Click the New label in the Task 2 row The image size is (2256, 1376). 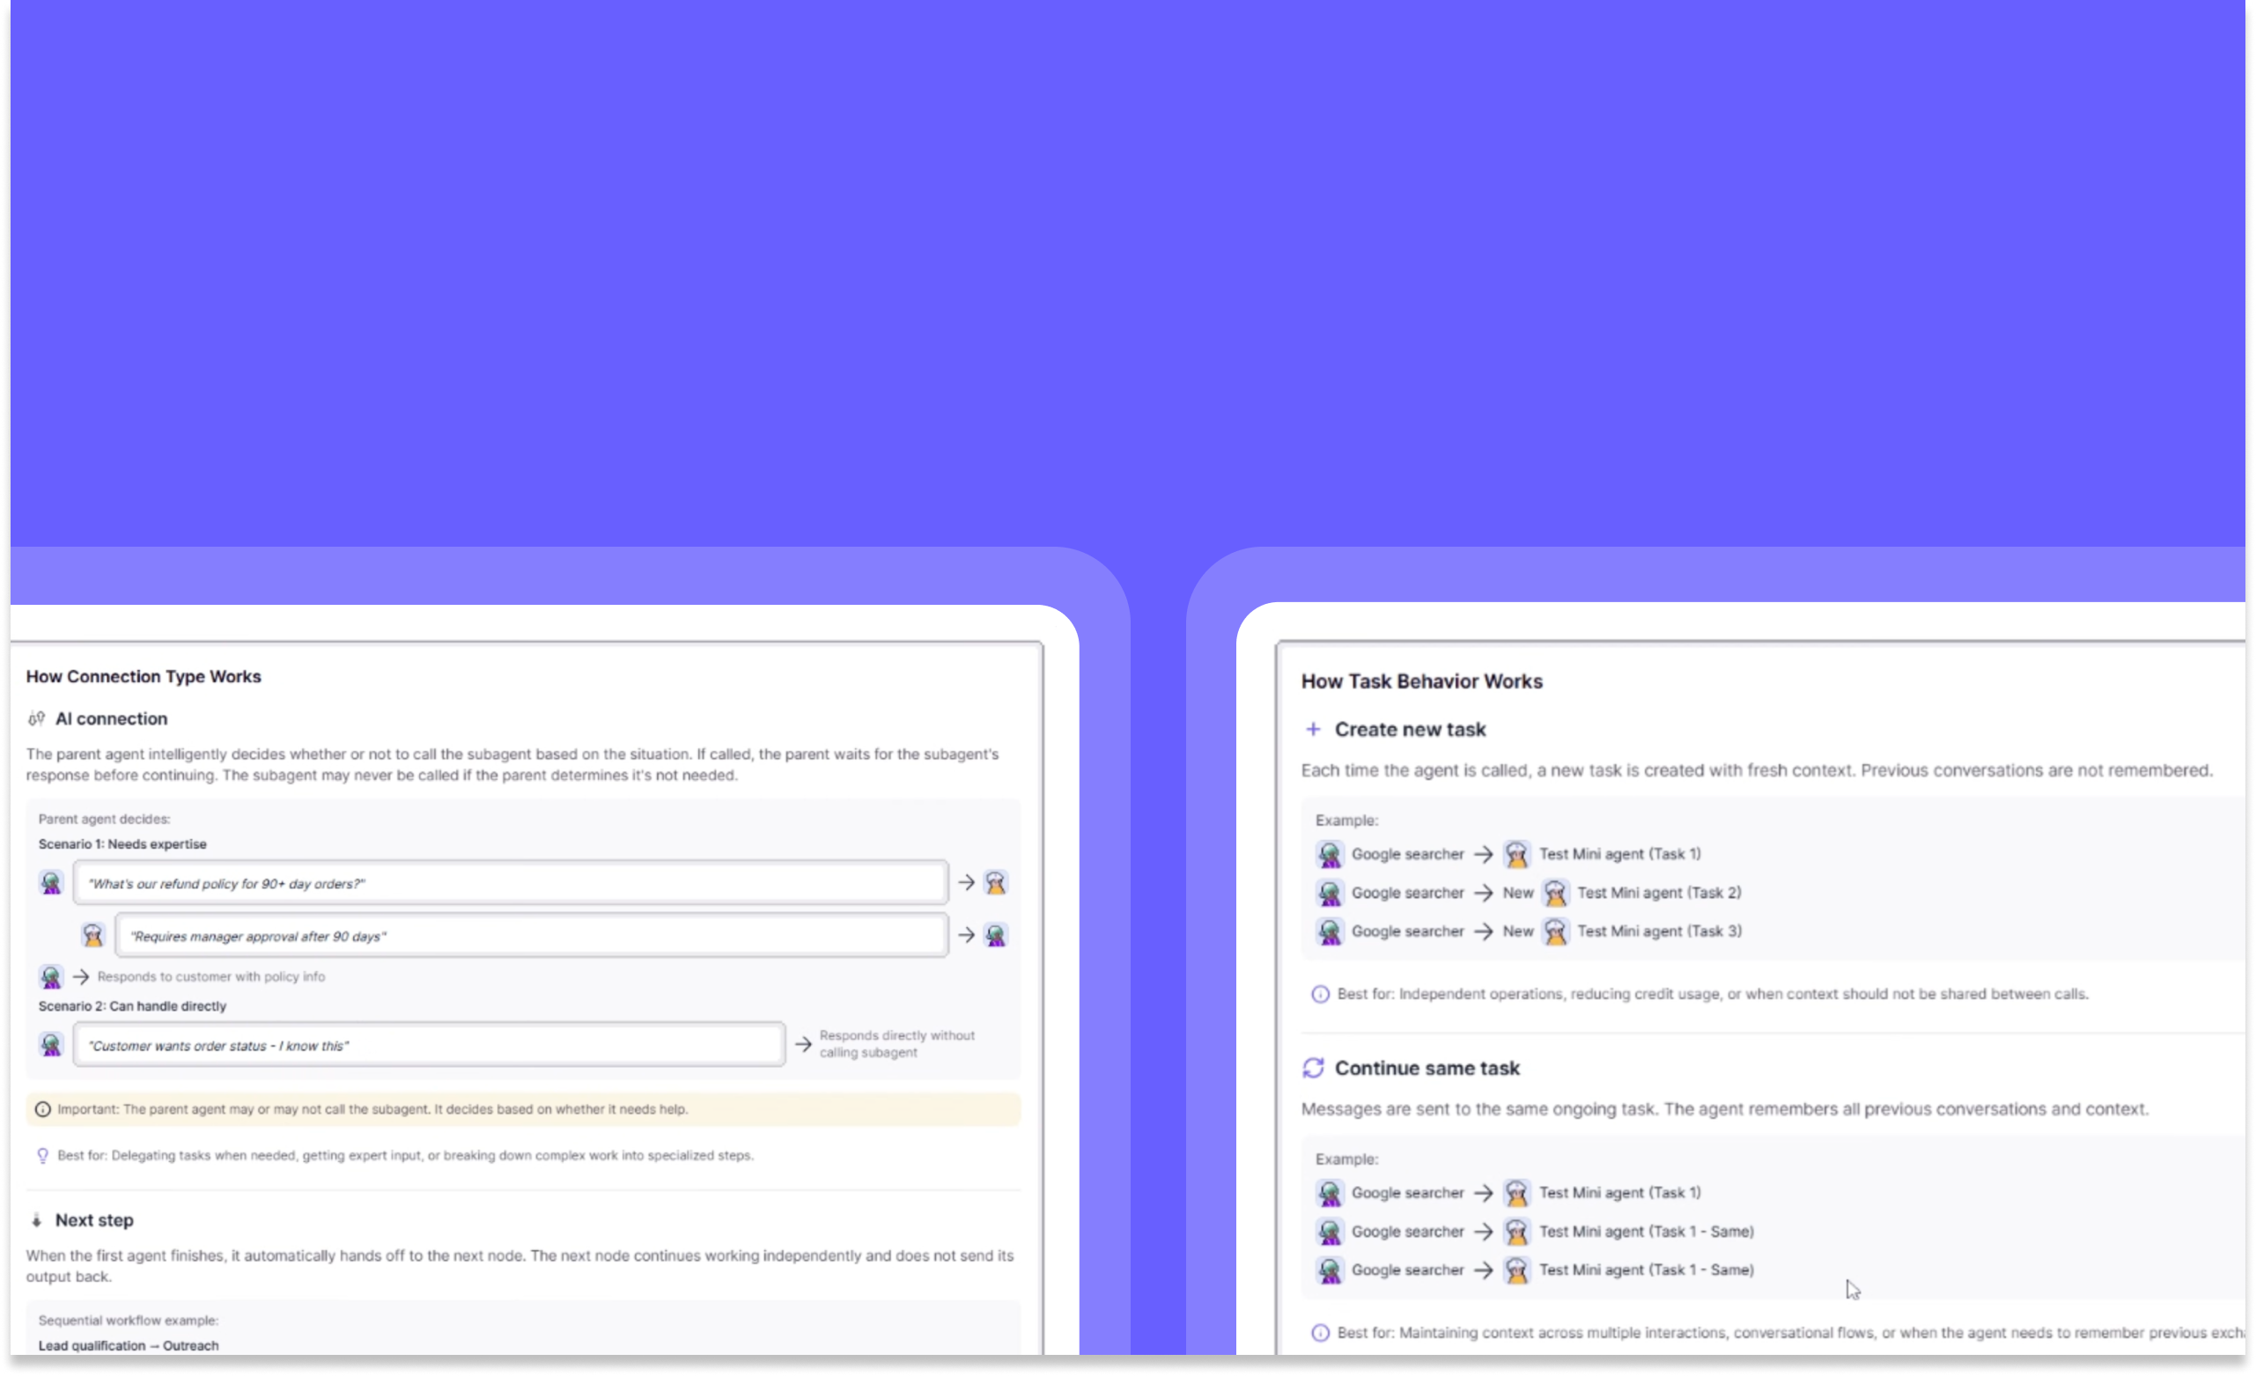(1516, 893)
